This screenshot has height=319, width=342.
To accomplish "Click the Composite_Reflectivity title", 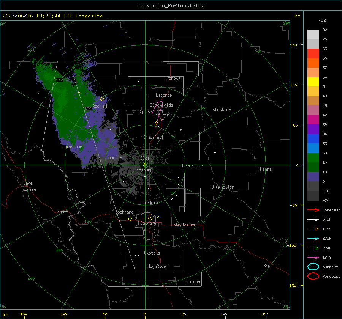I will coord(171,6).
